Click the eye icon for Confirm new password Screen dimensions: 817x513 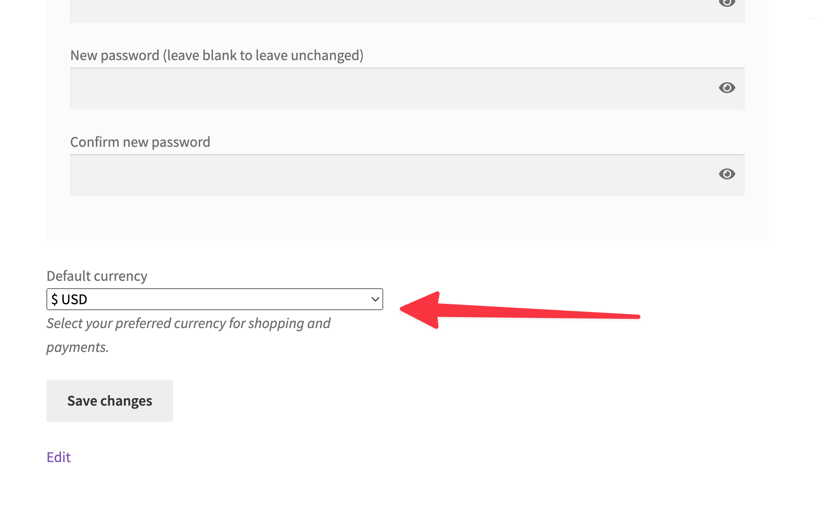click(727, 174)
